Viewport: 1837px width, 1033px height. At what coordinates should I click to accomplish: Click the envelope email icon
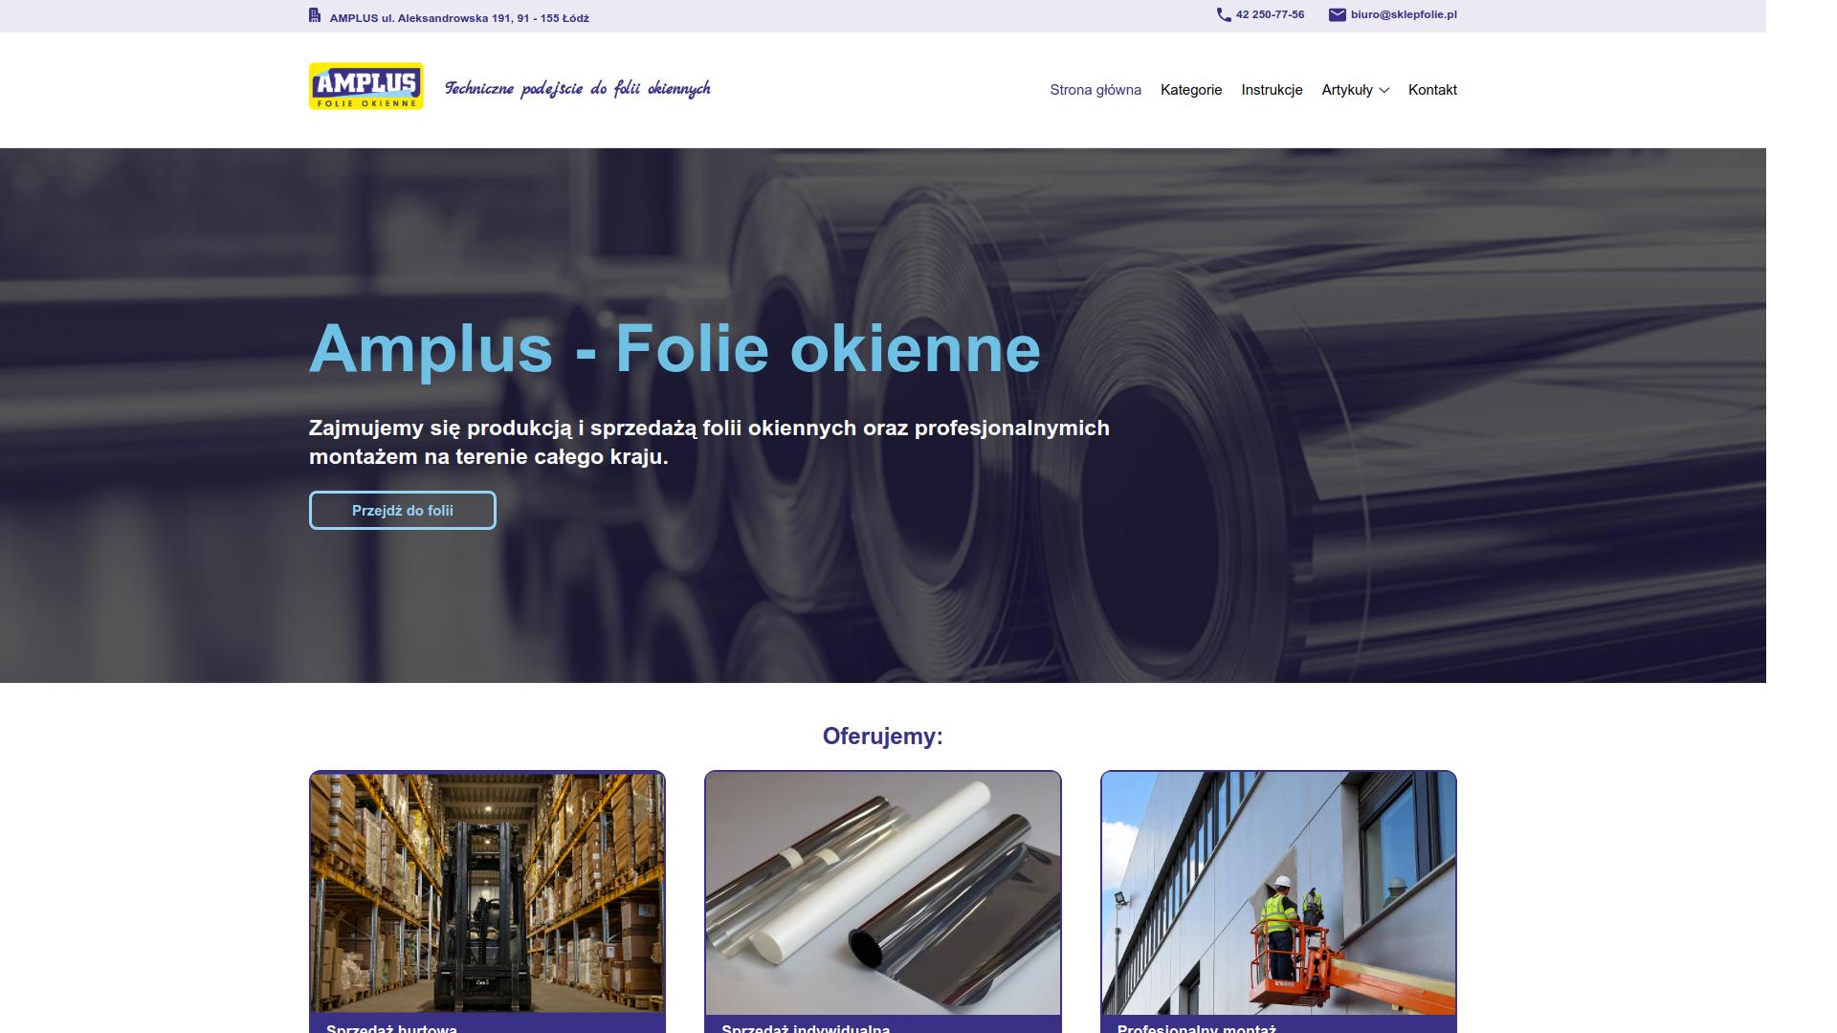pos(1338,15)
